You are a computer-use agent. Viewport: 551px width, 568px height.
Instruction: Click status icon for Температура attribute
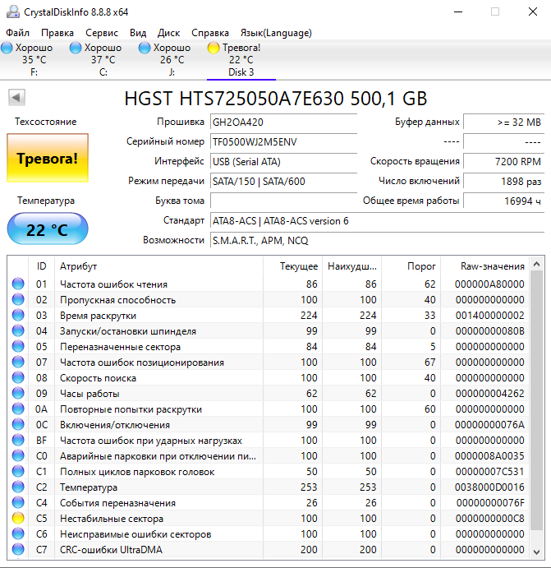point(18,487)
